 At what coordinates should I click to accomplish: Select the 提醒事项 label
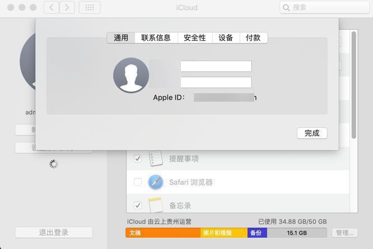point(184,159)
